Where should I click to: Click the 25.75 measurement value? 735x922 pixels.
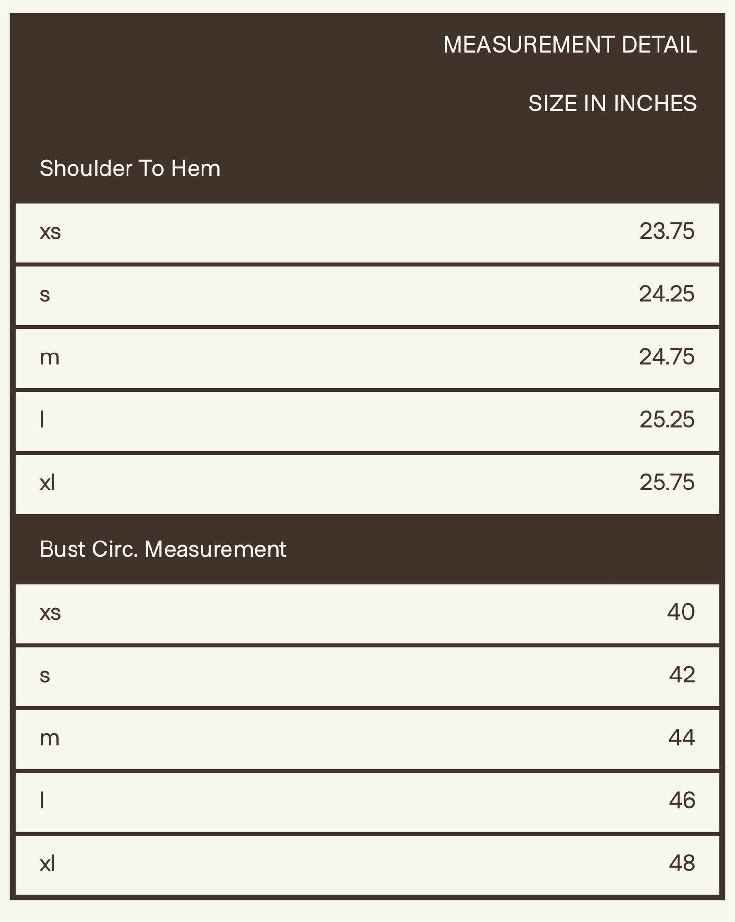point(667,483)
